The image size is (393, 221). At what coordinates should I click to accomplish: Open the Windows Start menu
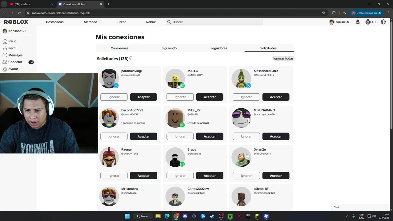[127, 216]
